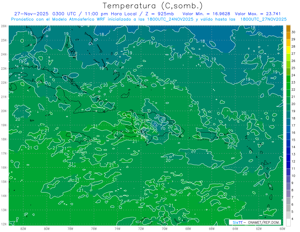300x232 pixels.
Task: Pick the legend color band between 5 and 6
Action: pyautogui.click(x=288, y=208)
